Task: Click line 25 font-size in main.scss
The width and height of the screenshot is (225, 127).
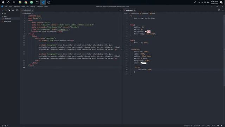Action: pyautogui.click(x=144, y=69)
